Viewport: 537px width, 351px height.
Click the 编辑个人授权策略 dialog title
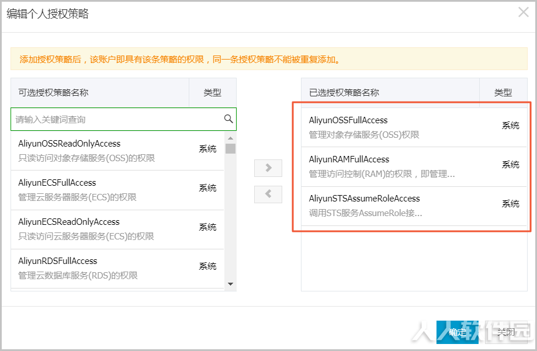pyautogui.click(x=47, y=13)
